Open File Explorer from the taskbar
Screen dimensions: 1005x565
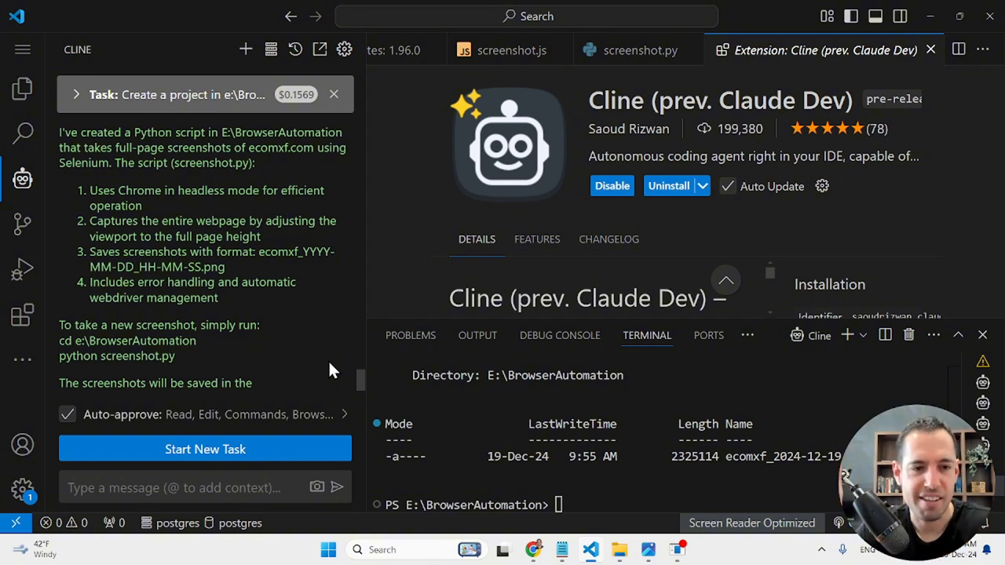619,549
